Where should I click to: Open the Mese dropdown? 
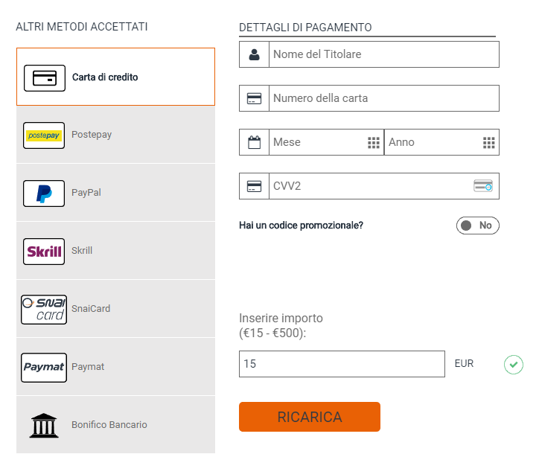326,142
